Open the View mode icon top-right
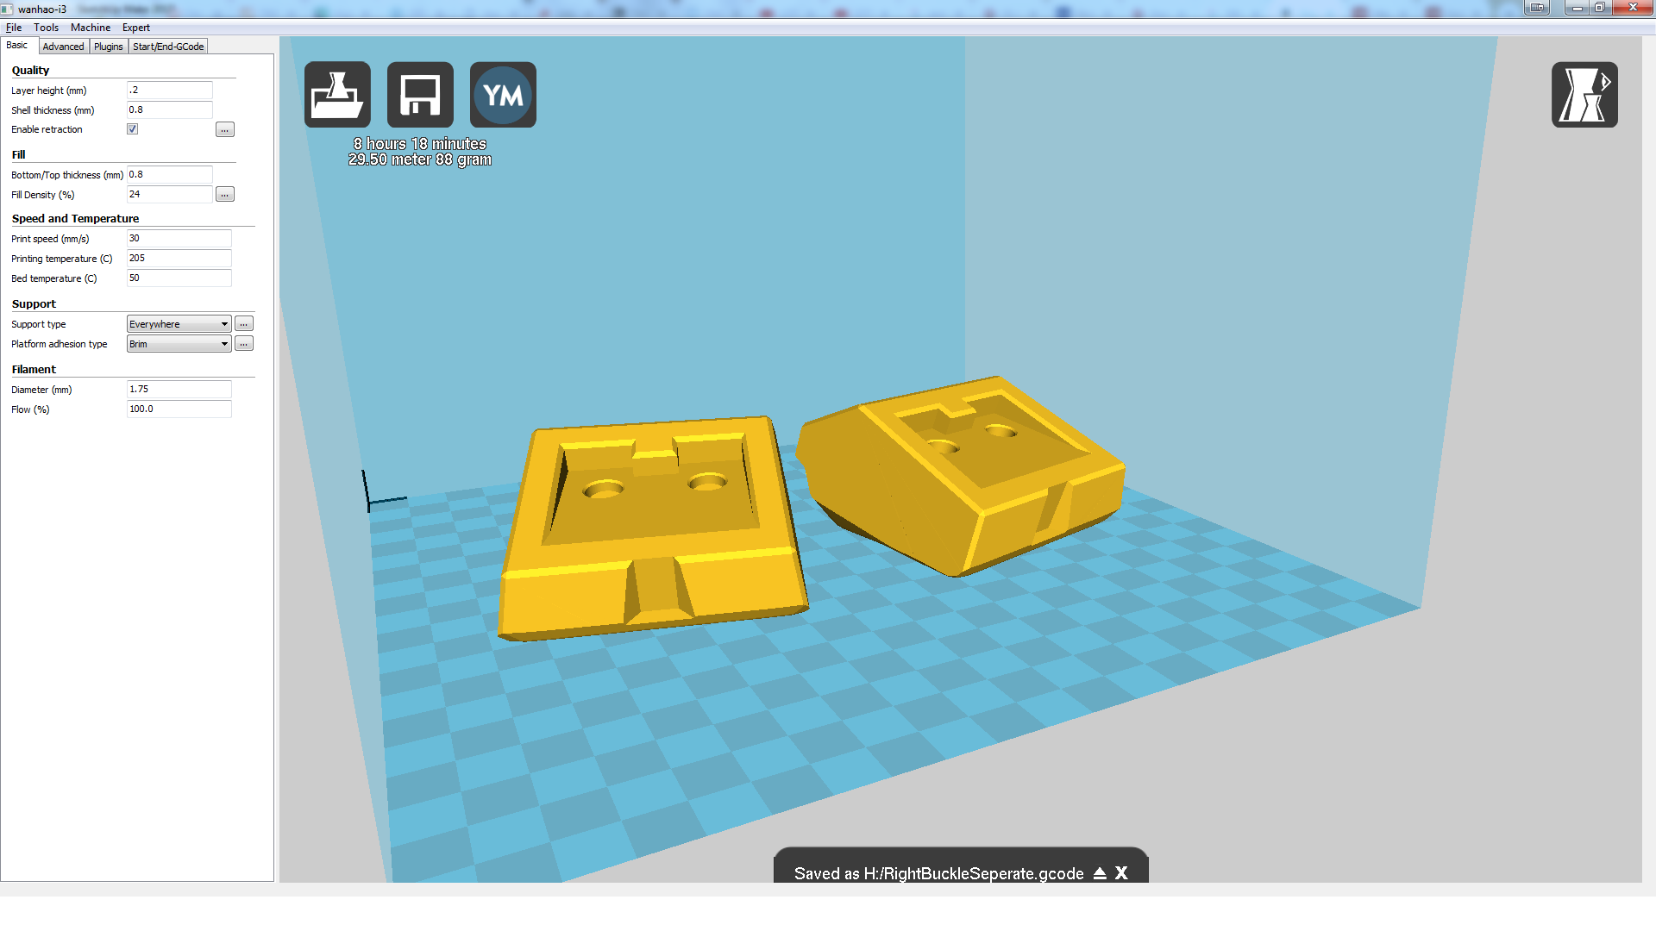Viewport: 1656px width, 931px height. (x=1584, y=95)
